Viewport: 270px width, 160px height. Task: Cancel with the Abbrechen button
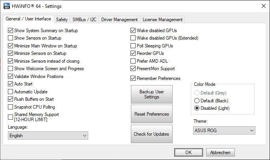220,153
